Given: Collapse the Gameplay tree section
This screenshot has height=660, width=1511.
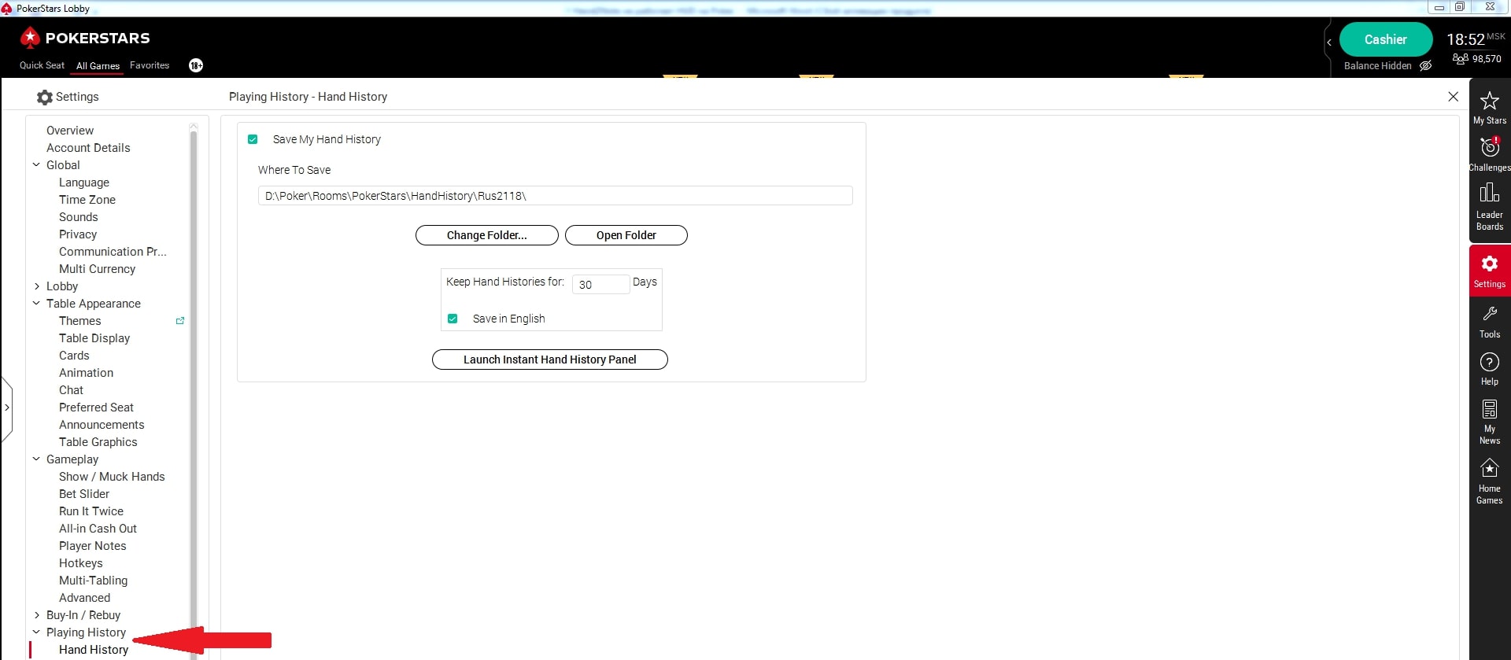Looking at the screenshot, I should pos(36,459).
